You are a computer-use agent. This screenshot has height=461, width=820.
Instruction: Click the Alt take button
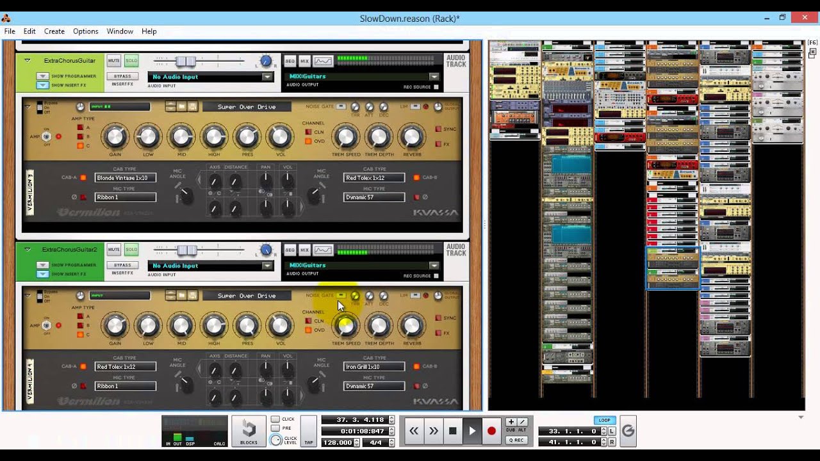click(522, 422)
